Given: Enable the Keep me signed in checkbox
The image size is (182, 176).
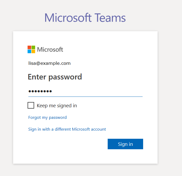Looking at the screenshot, I should pyautogui.click(x=31, y=105).
